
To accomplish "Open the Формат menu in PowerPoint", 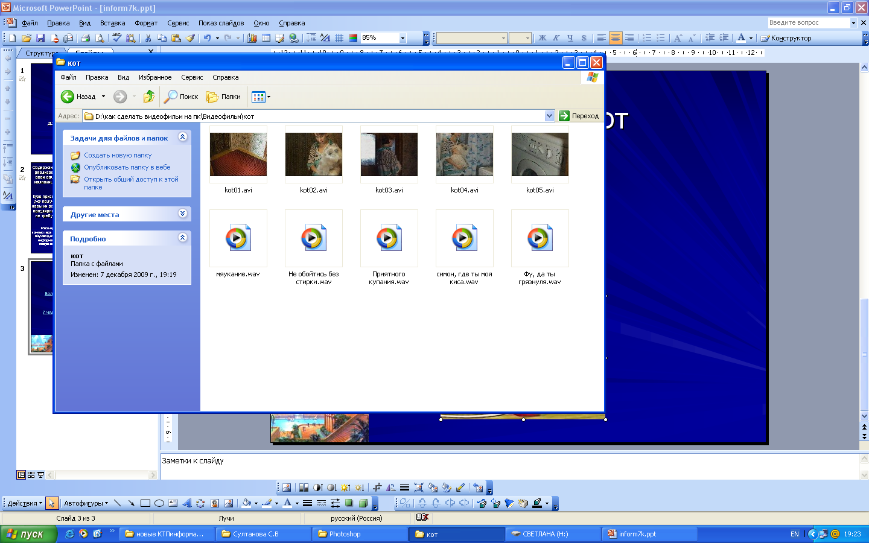I will click(x=146, y=23).
